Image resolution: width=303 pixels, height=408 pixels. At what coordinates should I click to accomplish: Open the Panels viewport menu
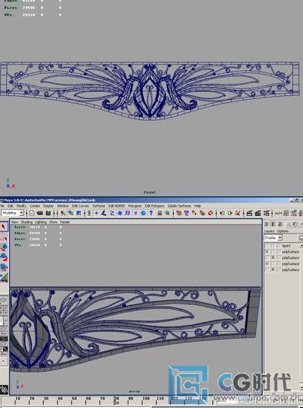click(65, 222)
